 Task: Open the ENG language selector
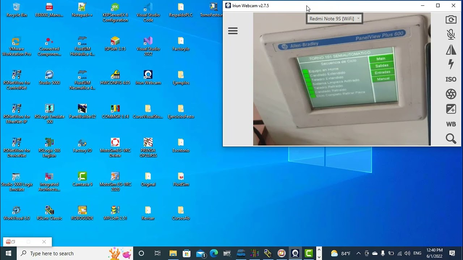click(417, 253)
